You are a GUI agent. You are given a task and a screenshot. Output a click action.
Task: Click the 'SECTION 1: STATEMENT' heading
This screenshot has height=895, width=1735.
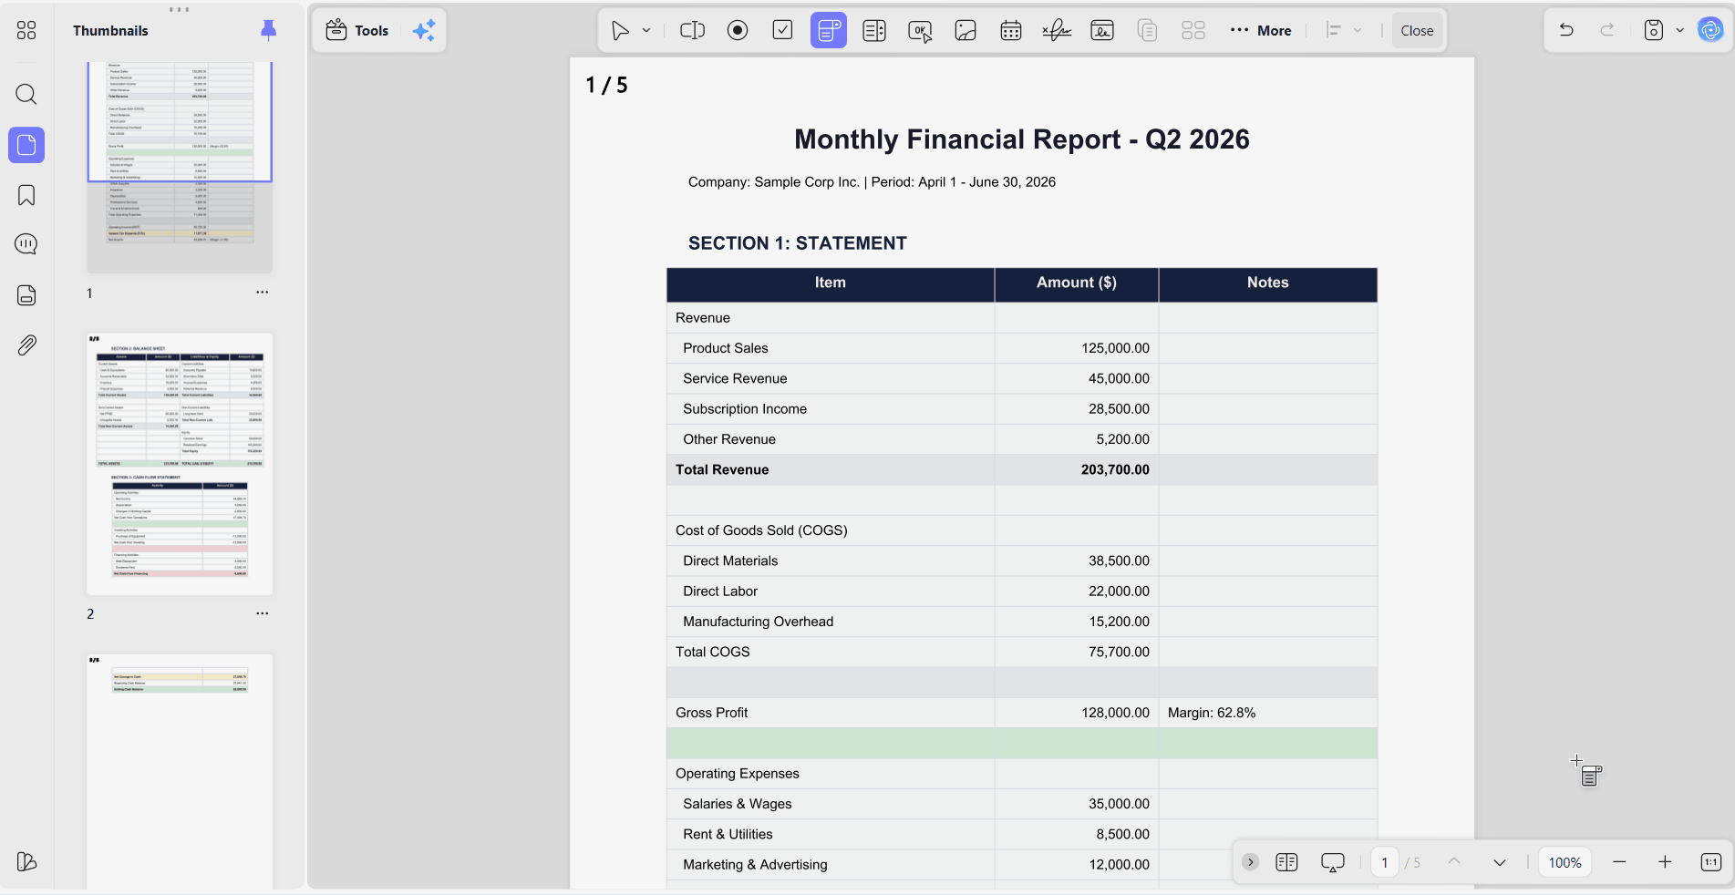(x=798, y=243)
